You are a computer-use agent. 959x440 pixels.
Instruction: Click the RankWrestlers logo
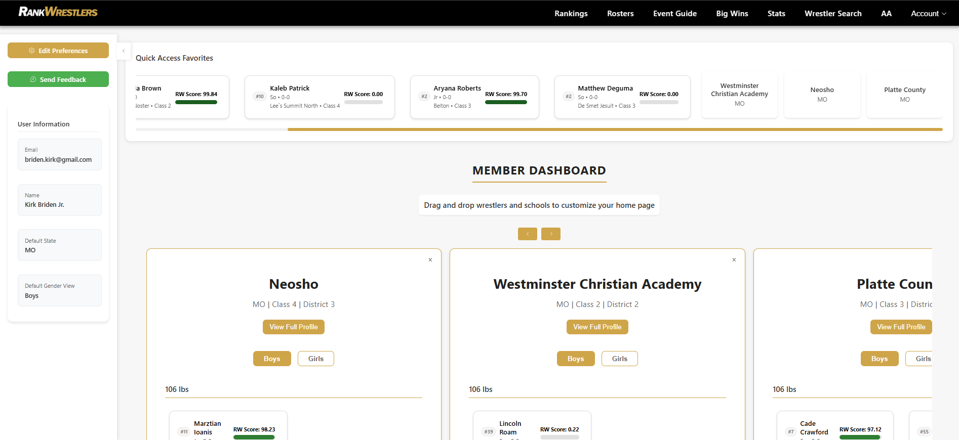point(58,12)
